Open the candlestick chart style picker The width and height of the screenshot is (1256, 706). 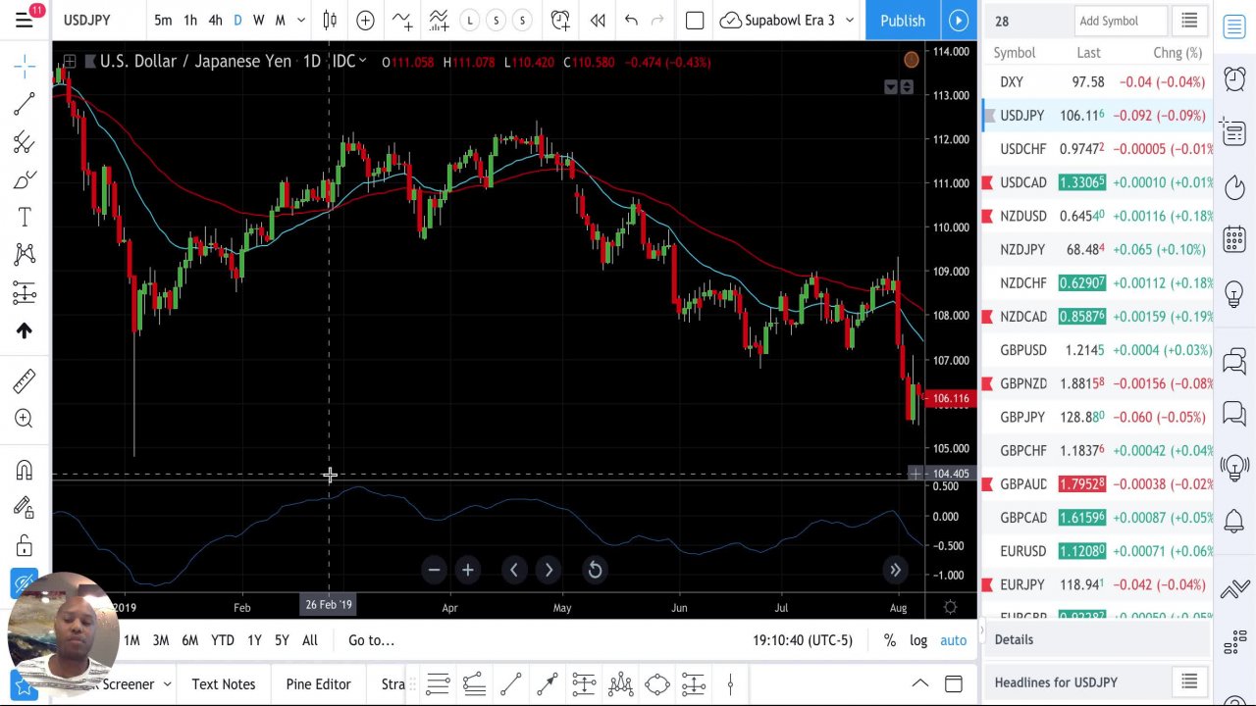pyautogui.click(x=330, y=20)
